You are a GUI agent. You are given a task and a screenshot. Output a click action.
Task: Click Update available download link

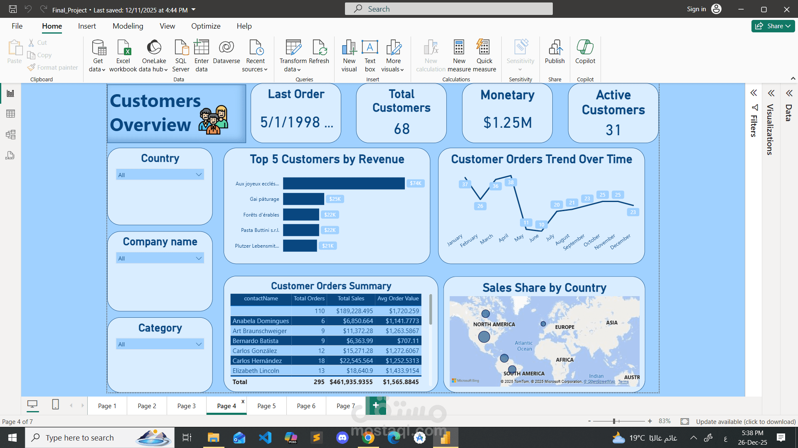click(x=746, y=421)
